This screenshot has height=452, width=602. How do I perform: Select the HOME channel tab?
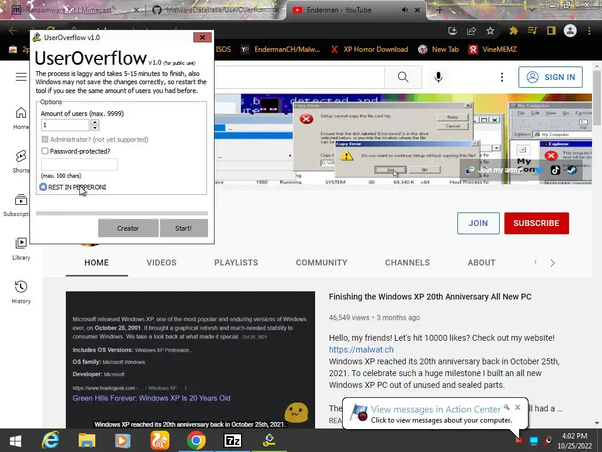(96, 262)
